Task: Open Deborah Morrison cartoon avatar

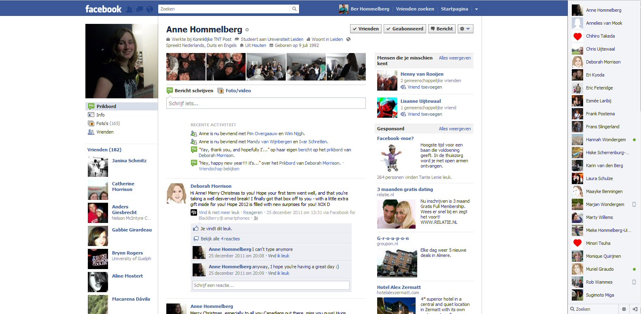Action: click(176, 193)
